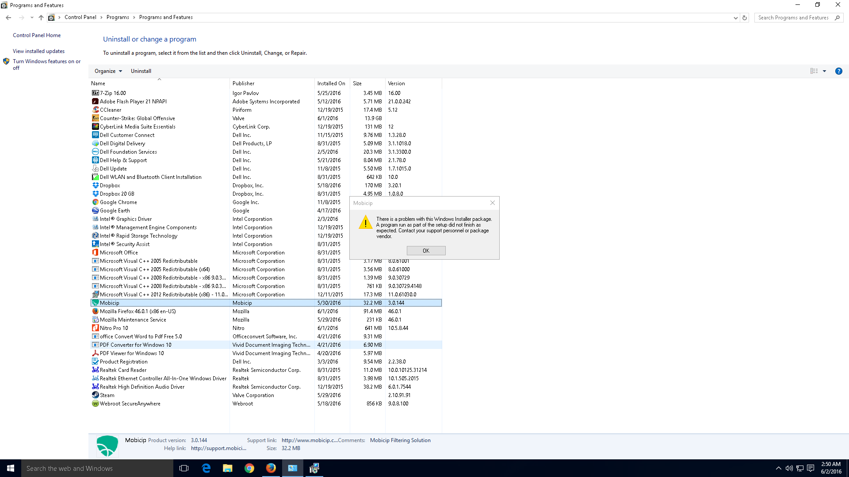Screen dimensions: 849x477
Task: Sort list by Installed On column
Action: point(332,83)
